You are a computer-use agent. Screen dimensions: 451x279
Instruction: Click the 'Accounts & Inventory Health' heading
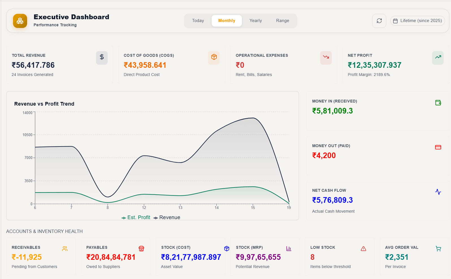[x=44, y=232]
